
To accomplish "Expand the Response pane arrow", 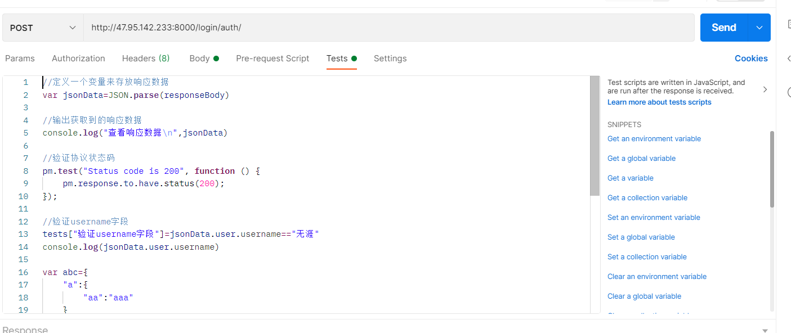I will point(765,330).
